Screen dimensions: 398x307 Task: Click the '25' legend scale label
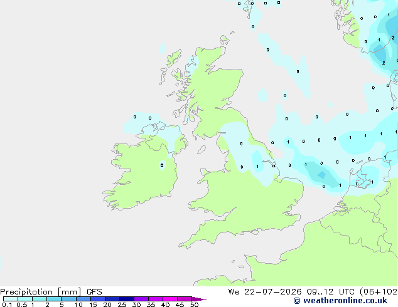click(122, 304)
